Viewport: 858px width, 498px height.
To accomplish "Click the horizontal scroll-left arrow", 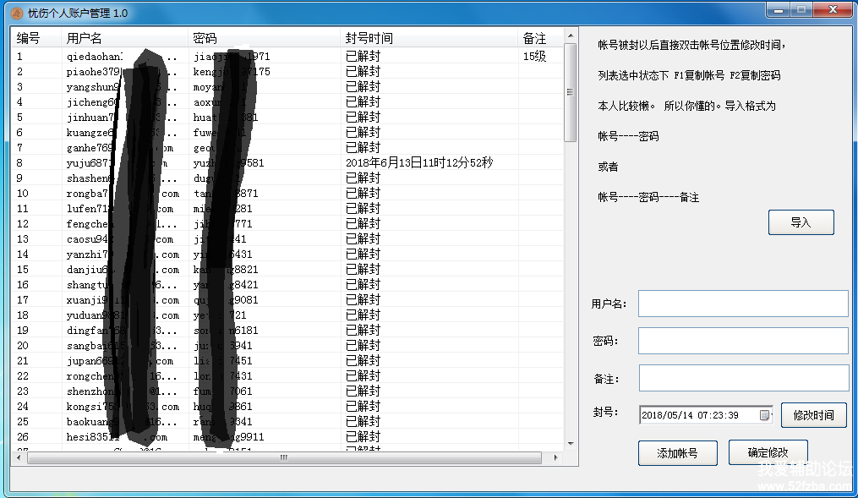I will tap(19, 457).
